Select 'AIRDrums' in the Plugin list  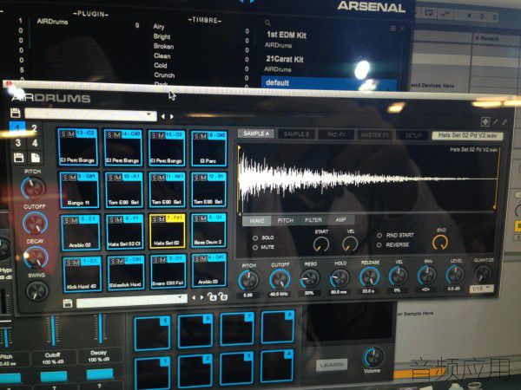52,22
